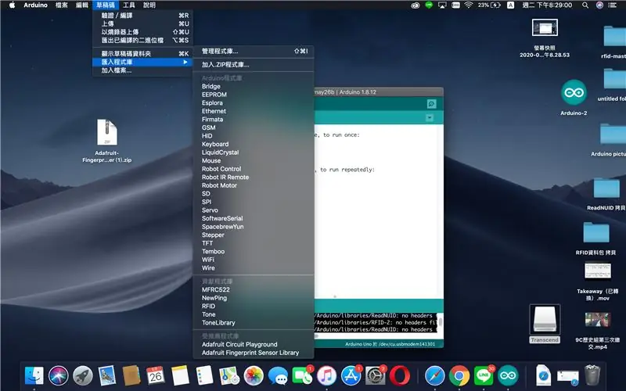Open the 工具 menu in menu bar

coord(128,5)
